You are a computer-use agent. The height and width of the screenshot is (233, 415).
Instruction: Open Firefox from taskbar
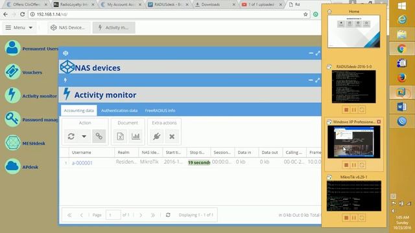pos(402,78)
